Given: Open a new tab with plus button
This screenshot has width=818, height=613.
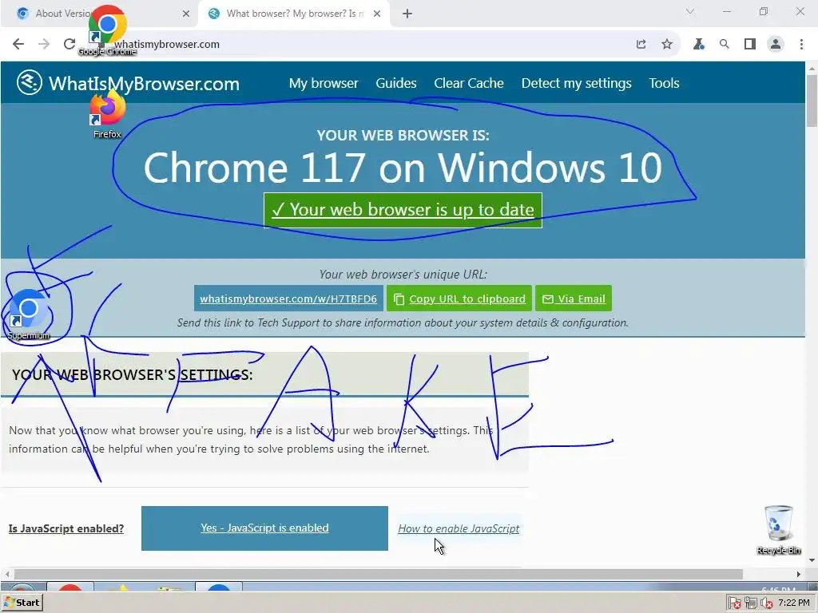Looking at the screenshot, I should point(407,14).
